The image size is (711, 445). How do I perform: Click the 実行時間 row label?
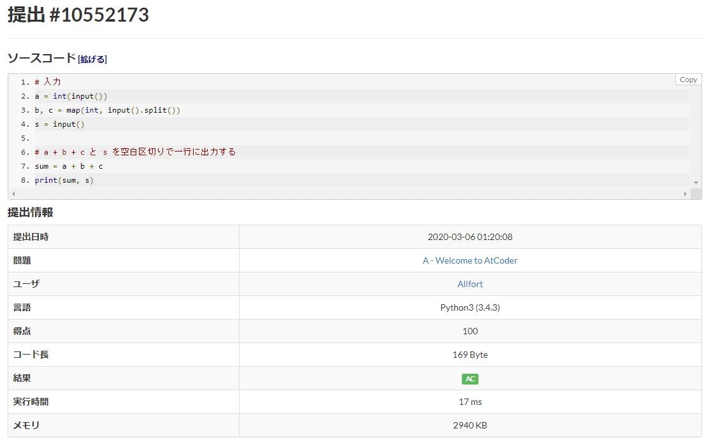[x=31, y=402]
